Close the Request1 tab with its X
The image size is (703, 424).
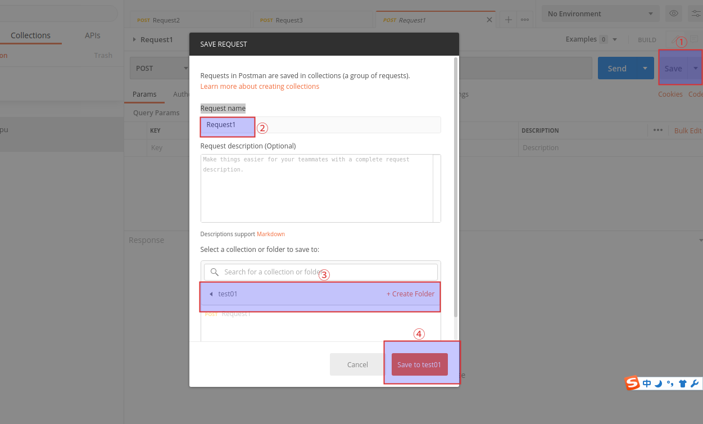pos(489,20)
